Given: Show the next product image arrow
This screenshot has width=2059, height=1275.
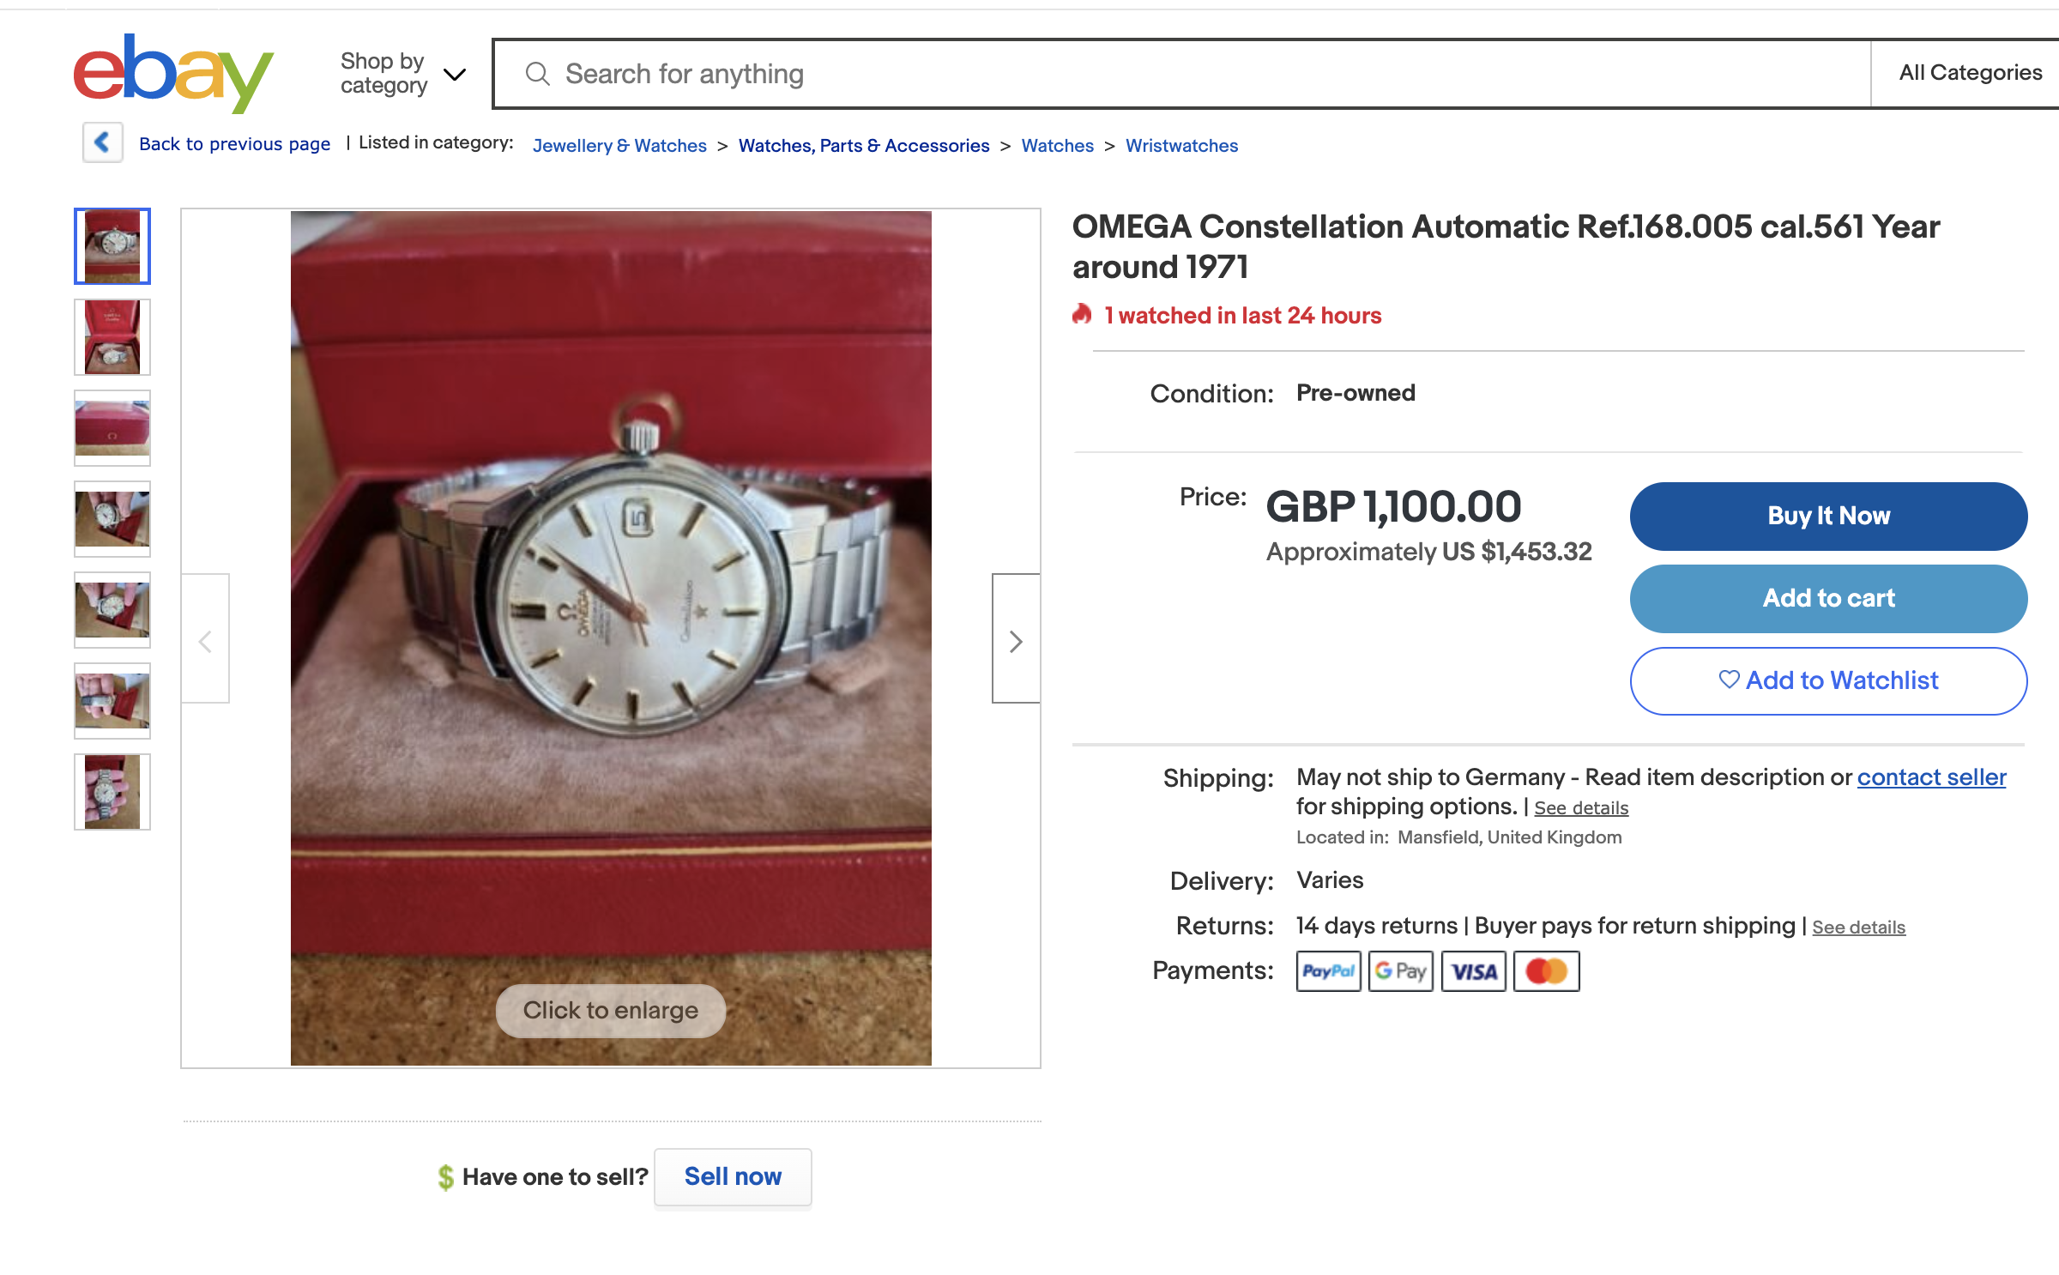Looking at the screenshot, I should point(1016,639).
